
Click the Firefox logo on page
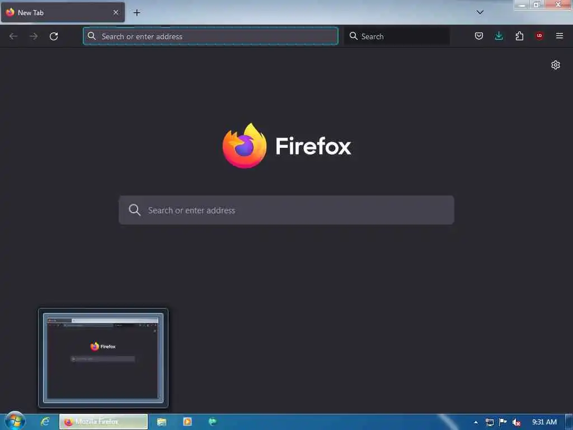[x=287, y=146]
